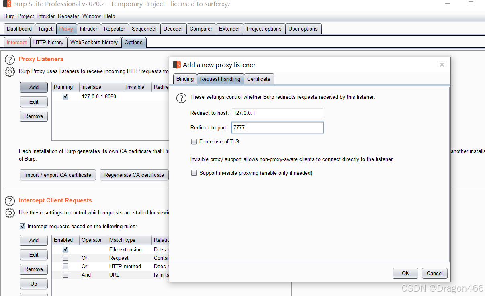Open the Burp menu
Screen dimensions: 485x296
[x=9, y=16]
